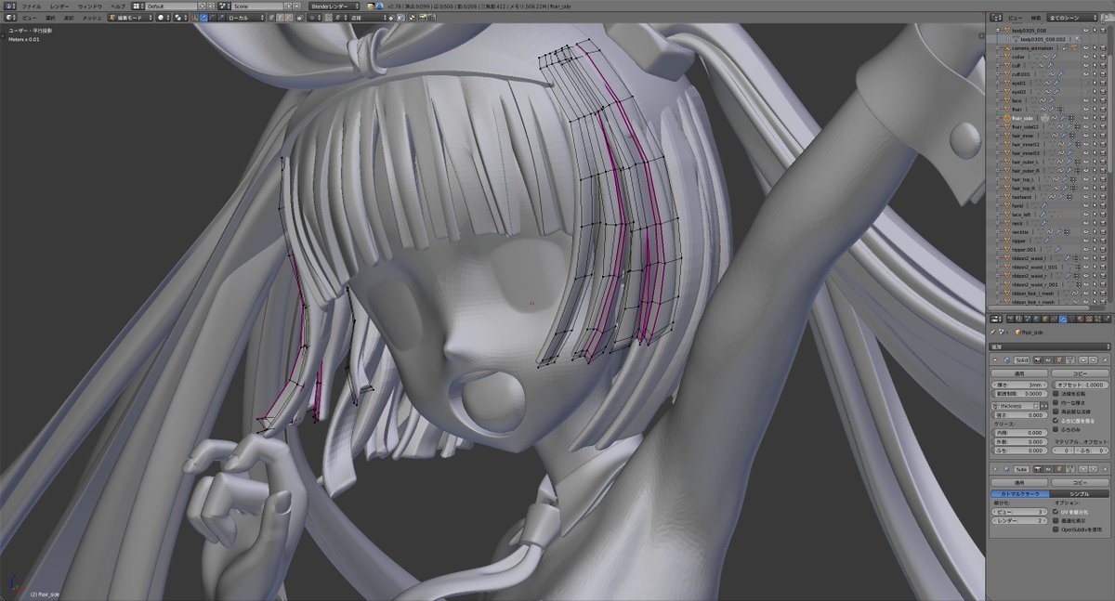Image resolution: width=1115 pixels, height=601 pixels.
Task: Toggle visibility eye for hairband in outliner
Action: click(1086, 197)
